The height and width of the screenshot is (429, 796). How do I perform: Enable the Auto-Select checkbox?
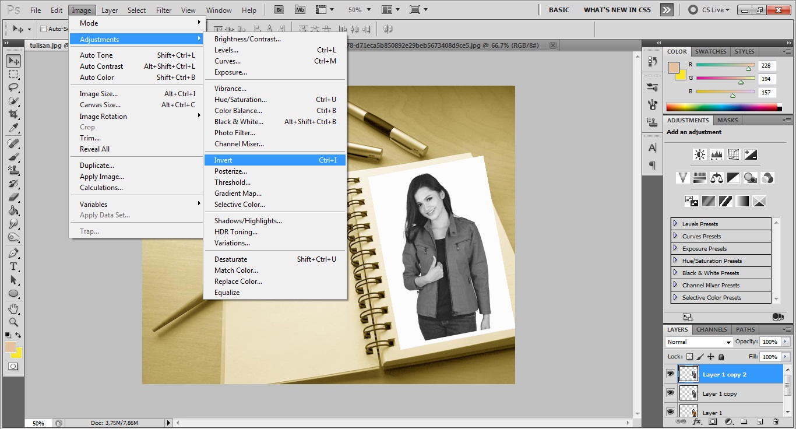pyautogui.click(x=43, y=29)
